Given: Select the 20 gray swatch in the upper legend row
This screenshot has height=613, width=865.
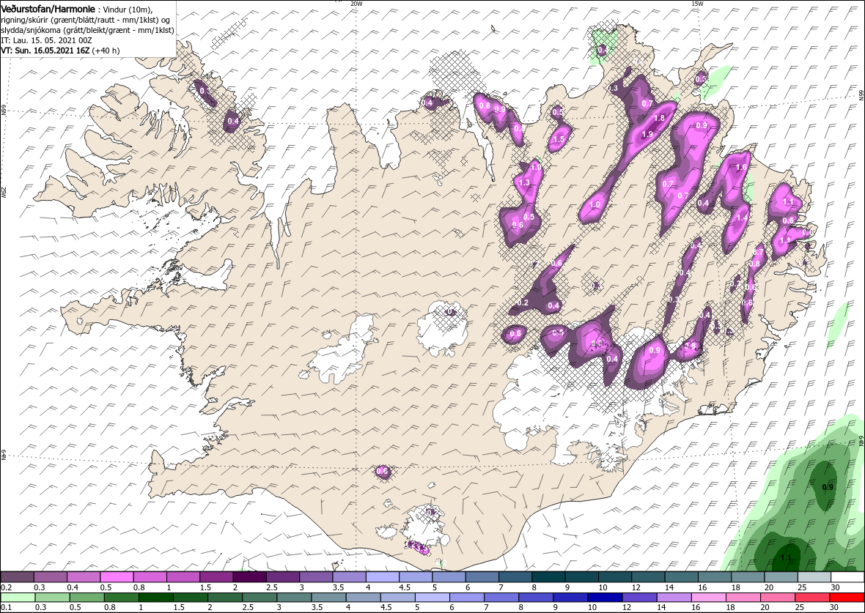Looking at the screenshot, I should [781, 577].
